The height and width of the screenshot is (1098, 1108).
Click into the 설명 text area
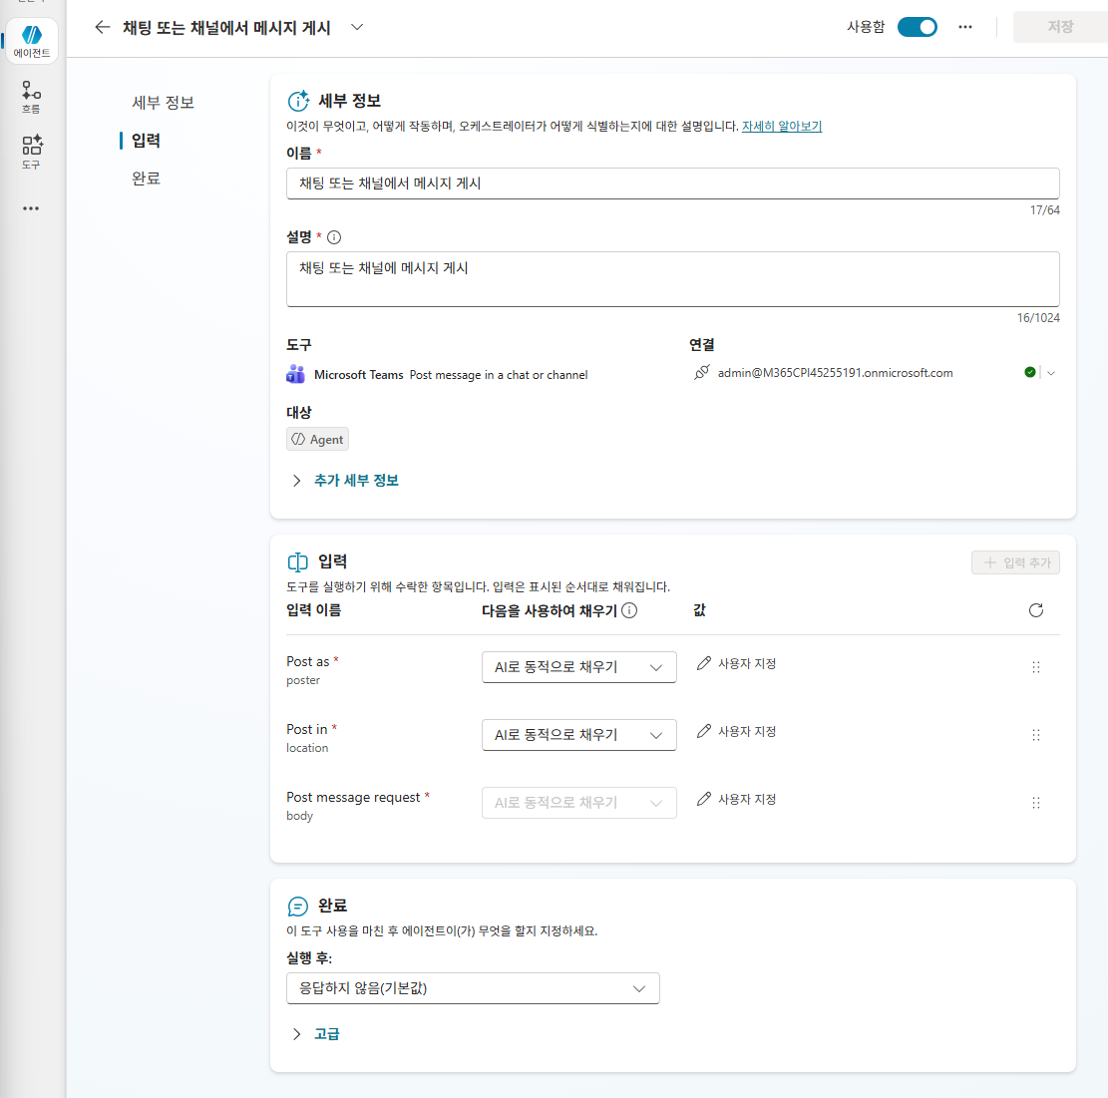click(x=673, y=279)
